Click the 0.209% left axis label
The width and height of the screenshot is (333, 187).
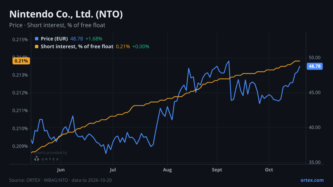coord(20,146)
